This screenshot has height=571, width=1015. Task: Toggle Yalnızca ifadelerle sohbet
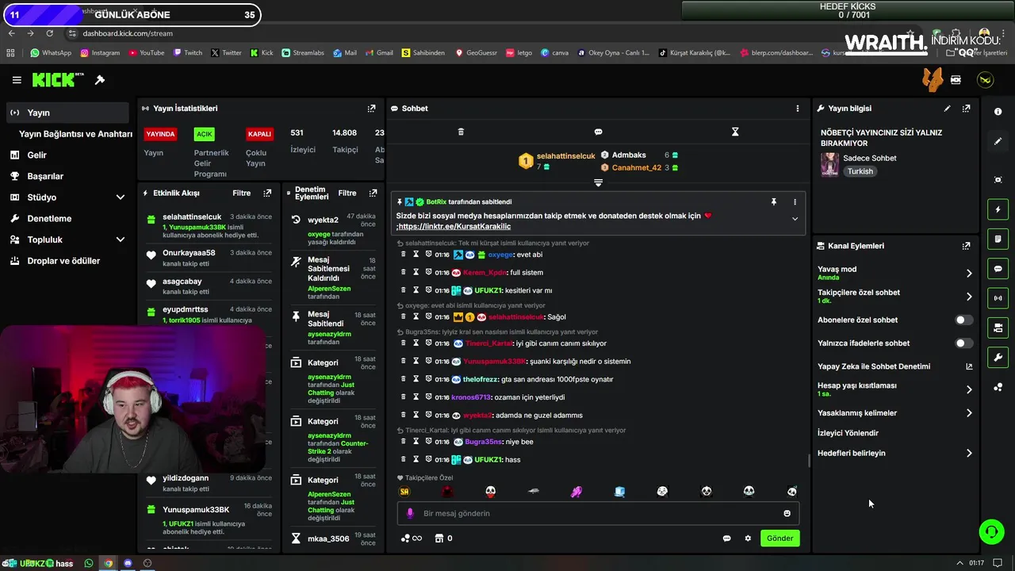click(963, 343)
